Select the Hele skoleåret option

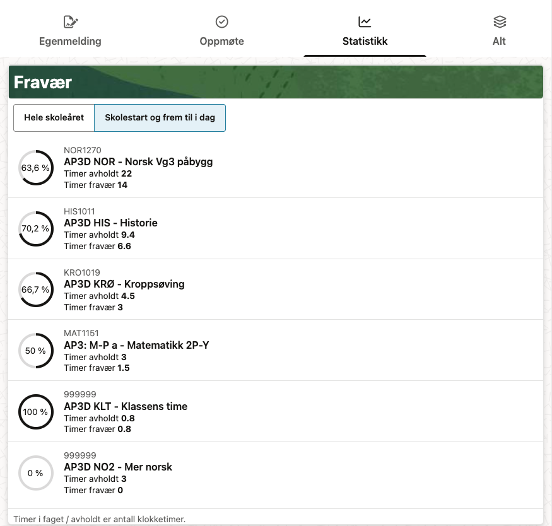[x=54, y=118]
